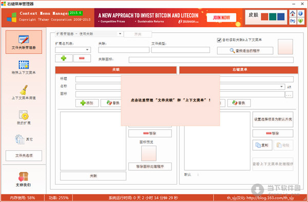The image size is (308, 202).
Task: Click the Add (添加) button in the association panel
Action: pyautogui.click(x=87, y=103)
